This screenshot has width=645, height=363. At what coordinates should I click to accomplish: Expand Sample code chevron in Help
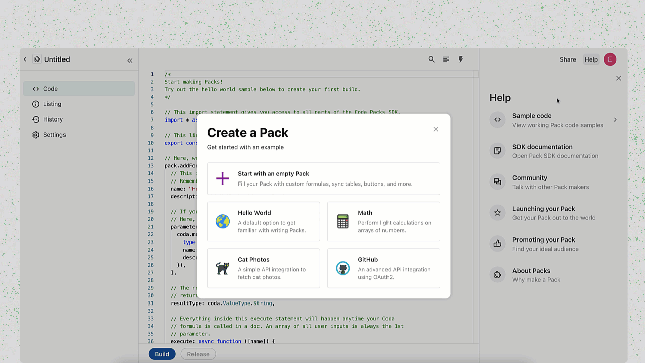[615, 120]
